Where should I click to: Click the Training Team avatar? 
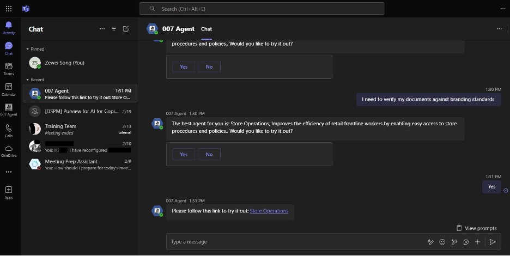pos(35,129)
